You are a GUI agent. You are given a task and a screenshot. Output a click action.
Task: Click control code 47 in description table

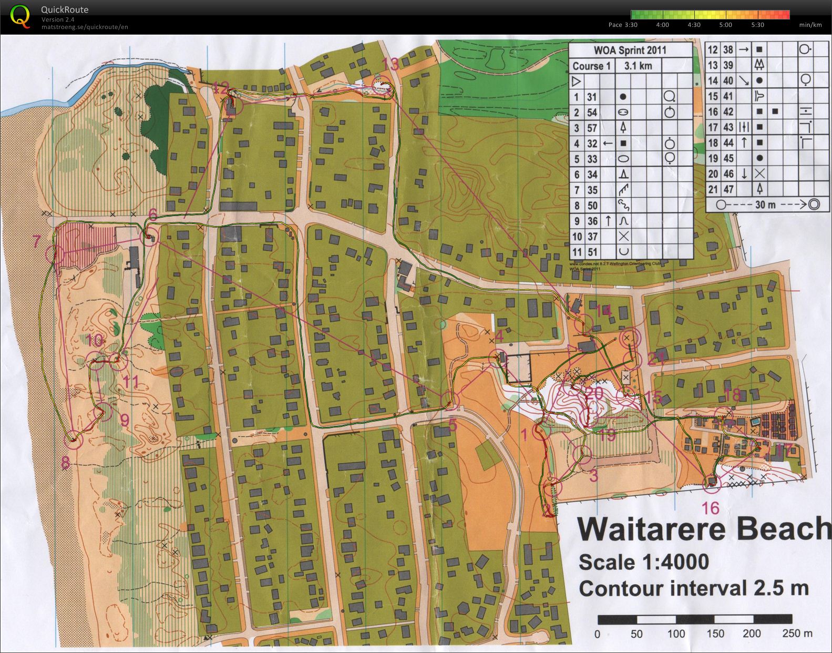728,189
